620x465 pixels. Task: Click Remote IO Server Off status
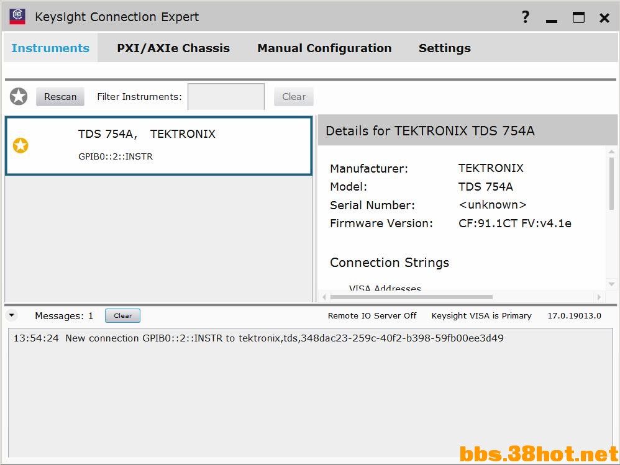click(x=372, y=315)
